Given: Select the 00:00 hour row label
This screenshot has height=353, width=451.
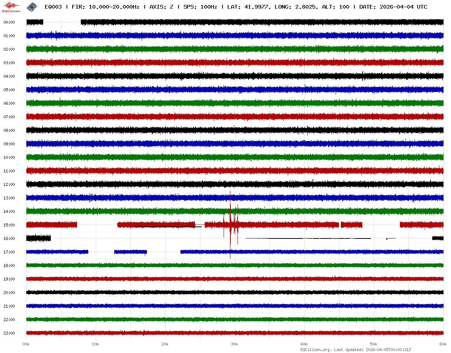Looking at the screenshot, I should (9, 22).
